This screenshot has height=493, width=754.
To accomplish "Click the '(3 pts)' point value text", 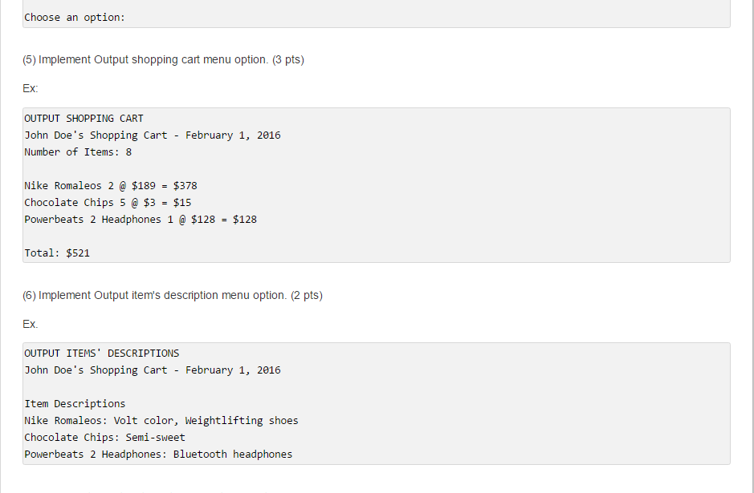I will point(288,60).
